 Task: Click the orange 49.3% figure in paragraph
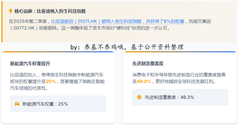[144, 82]
